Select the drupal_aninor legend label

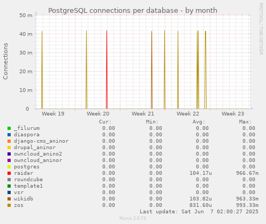pyautogui.click(x=35, y=148)
